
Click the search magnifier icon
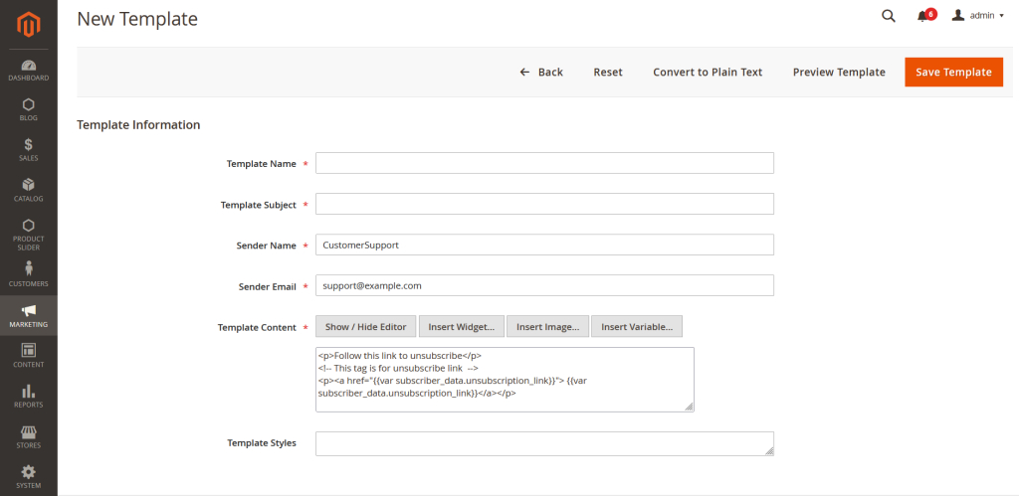[x=889, y=16]
